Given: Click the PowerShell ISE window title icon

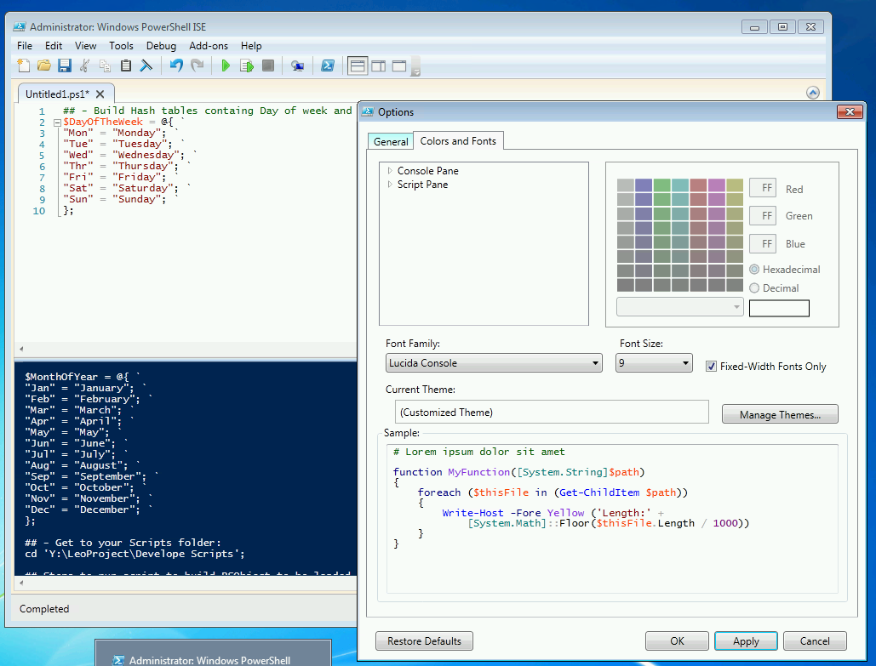Looking at the screenshot, I should (20, 27).
